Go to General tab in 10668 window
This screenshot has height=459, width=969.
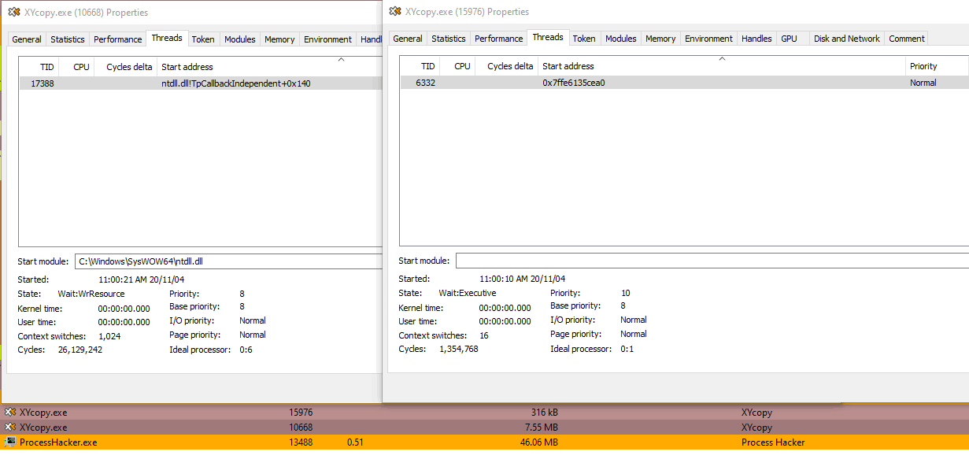tap(27, 39)
